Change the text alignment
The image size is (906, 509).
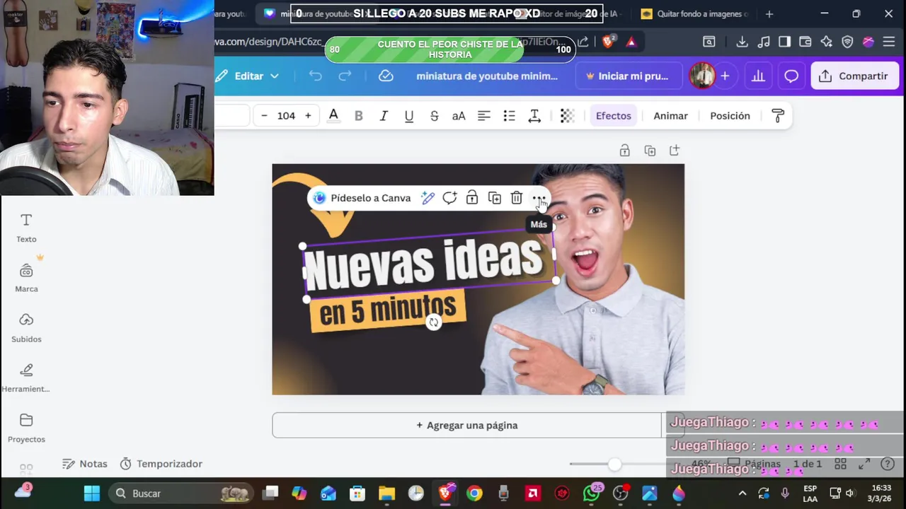pos(484,116)
